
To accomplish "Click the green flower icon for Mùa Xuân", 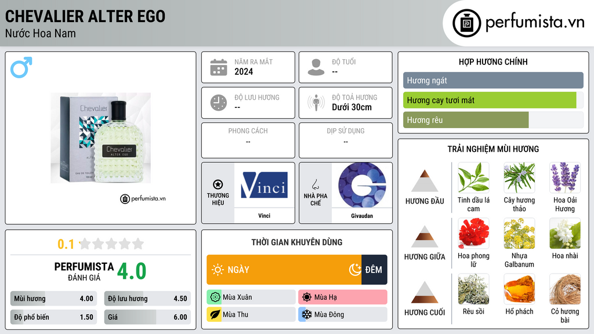I will 215,297.
